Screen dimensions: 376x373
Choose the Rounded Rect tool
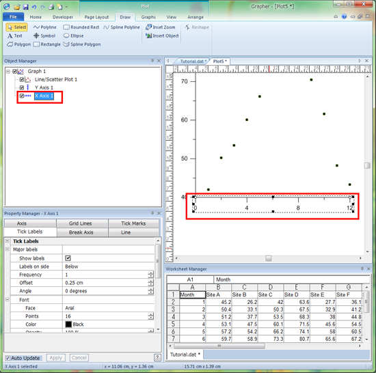[x=81, y=27]
